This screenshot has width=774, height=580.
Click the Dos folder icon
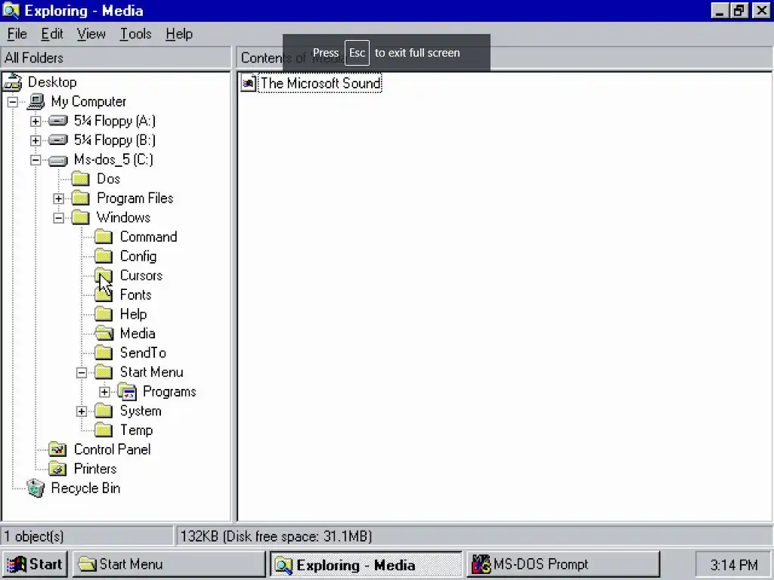click(x=80, y=178)
